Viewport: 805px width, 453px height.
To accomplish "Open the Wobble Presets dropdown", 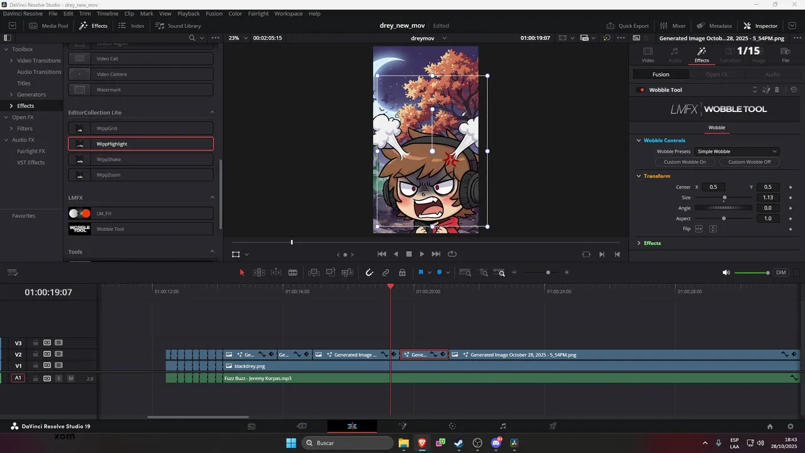I will [x=737, y=152].
